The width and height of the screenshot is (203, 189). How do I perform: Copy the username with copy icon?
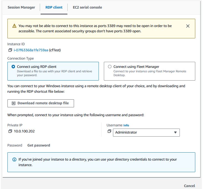click(109, 131)
